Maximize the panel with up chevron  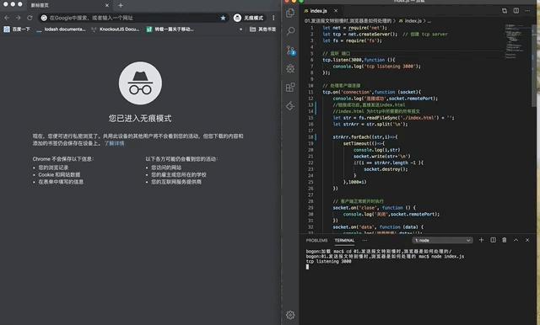(516, 240)
